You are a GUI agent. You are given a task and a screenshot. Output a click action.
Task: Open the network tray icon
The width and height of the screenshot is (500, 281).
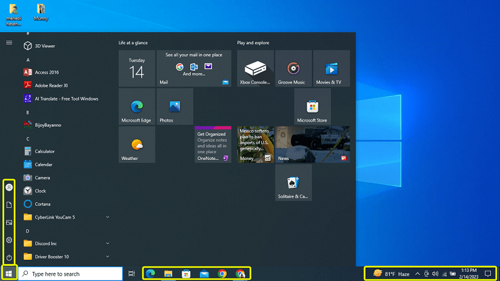point(444,274)
